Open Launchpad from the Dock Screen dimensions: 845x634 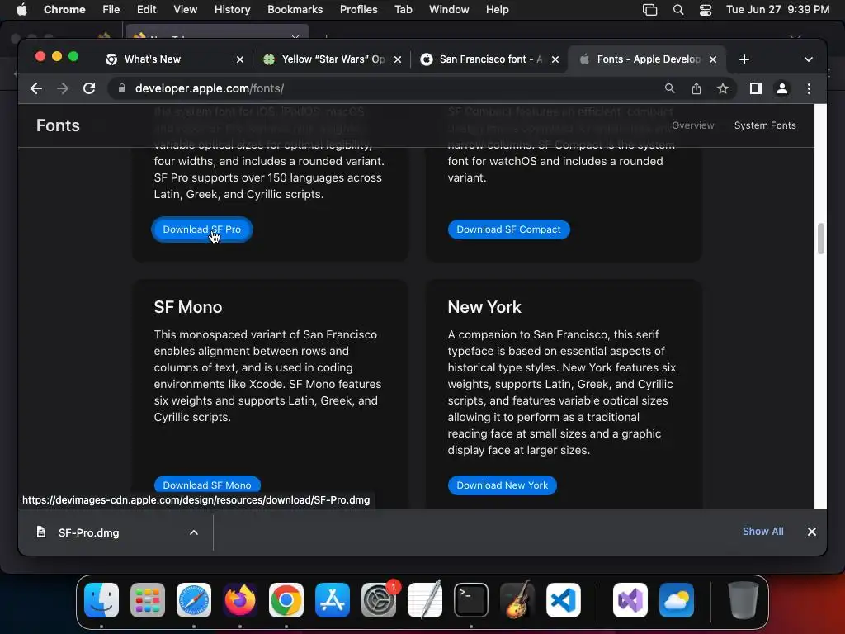point(148,600)
